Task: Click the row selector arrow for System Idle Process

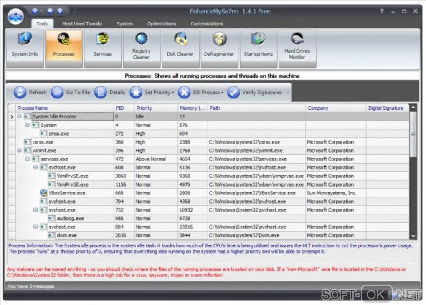Action: tap(12, 117)
